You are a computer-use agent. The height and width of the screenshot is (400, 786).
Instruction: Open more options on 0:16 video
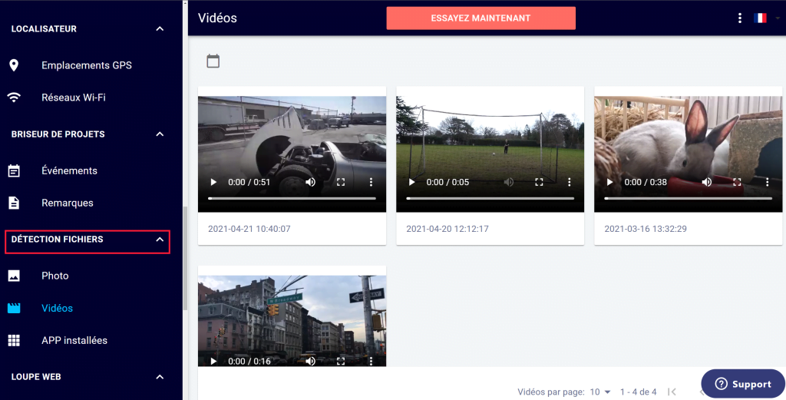click(371, 361)
